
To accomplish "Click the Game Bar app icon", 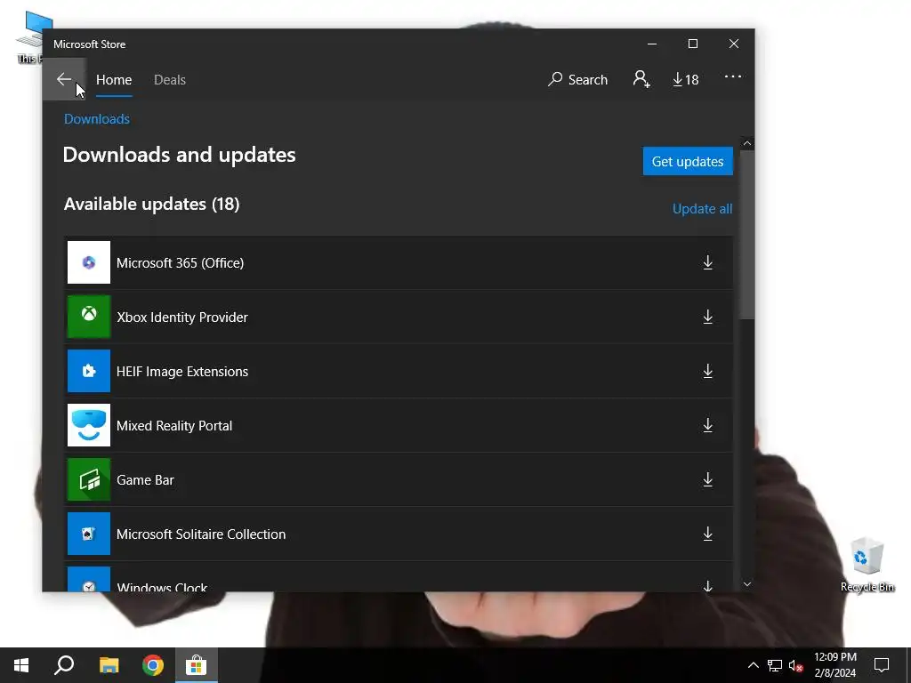I will pyautogui.click(x=89, y=479).
